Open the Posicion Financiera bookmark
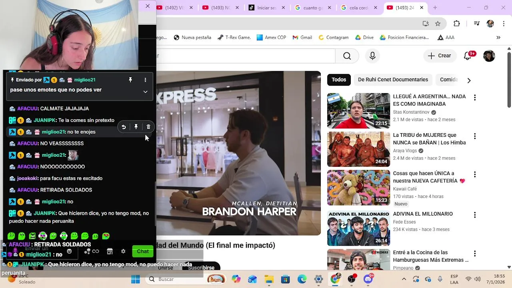The image size is (512, 288). pos(404,38)
